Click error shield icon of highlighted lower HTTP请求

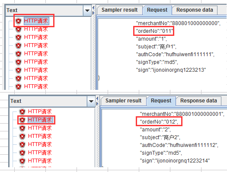(x=22, y=120)
